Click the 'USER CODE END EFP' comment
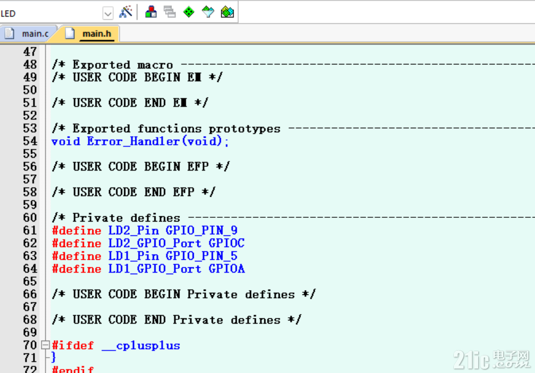Viewport: 535px width, 373px height. [x=134, y=192]
